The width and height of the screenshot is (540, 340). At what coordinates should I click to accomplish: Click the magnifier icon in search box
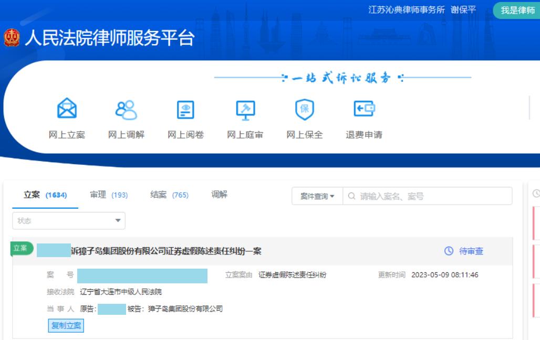[351, 196]
